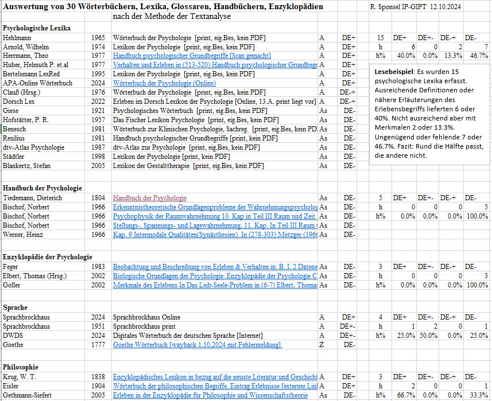Image resolution: width=492 pixels, height=401 pixels.
Task: Select the 'Psychologische Lexika' section heading cell
Action: [34, 28]
